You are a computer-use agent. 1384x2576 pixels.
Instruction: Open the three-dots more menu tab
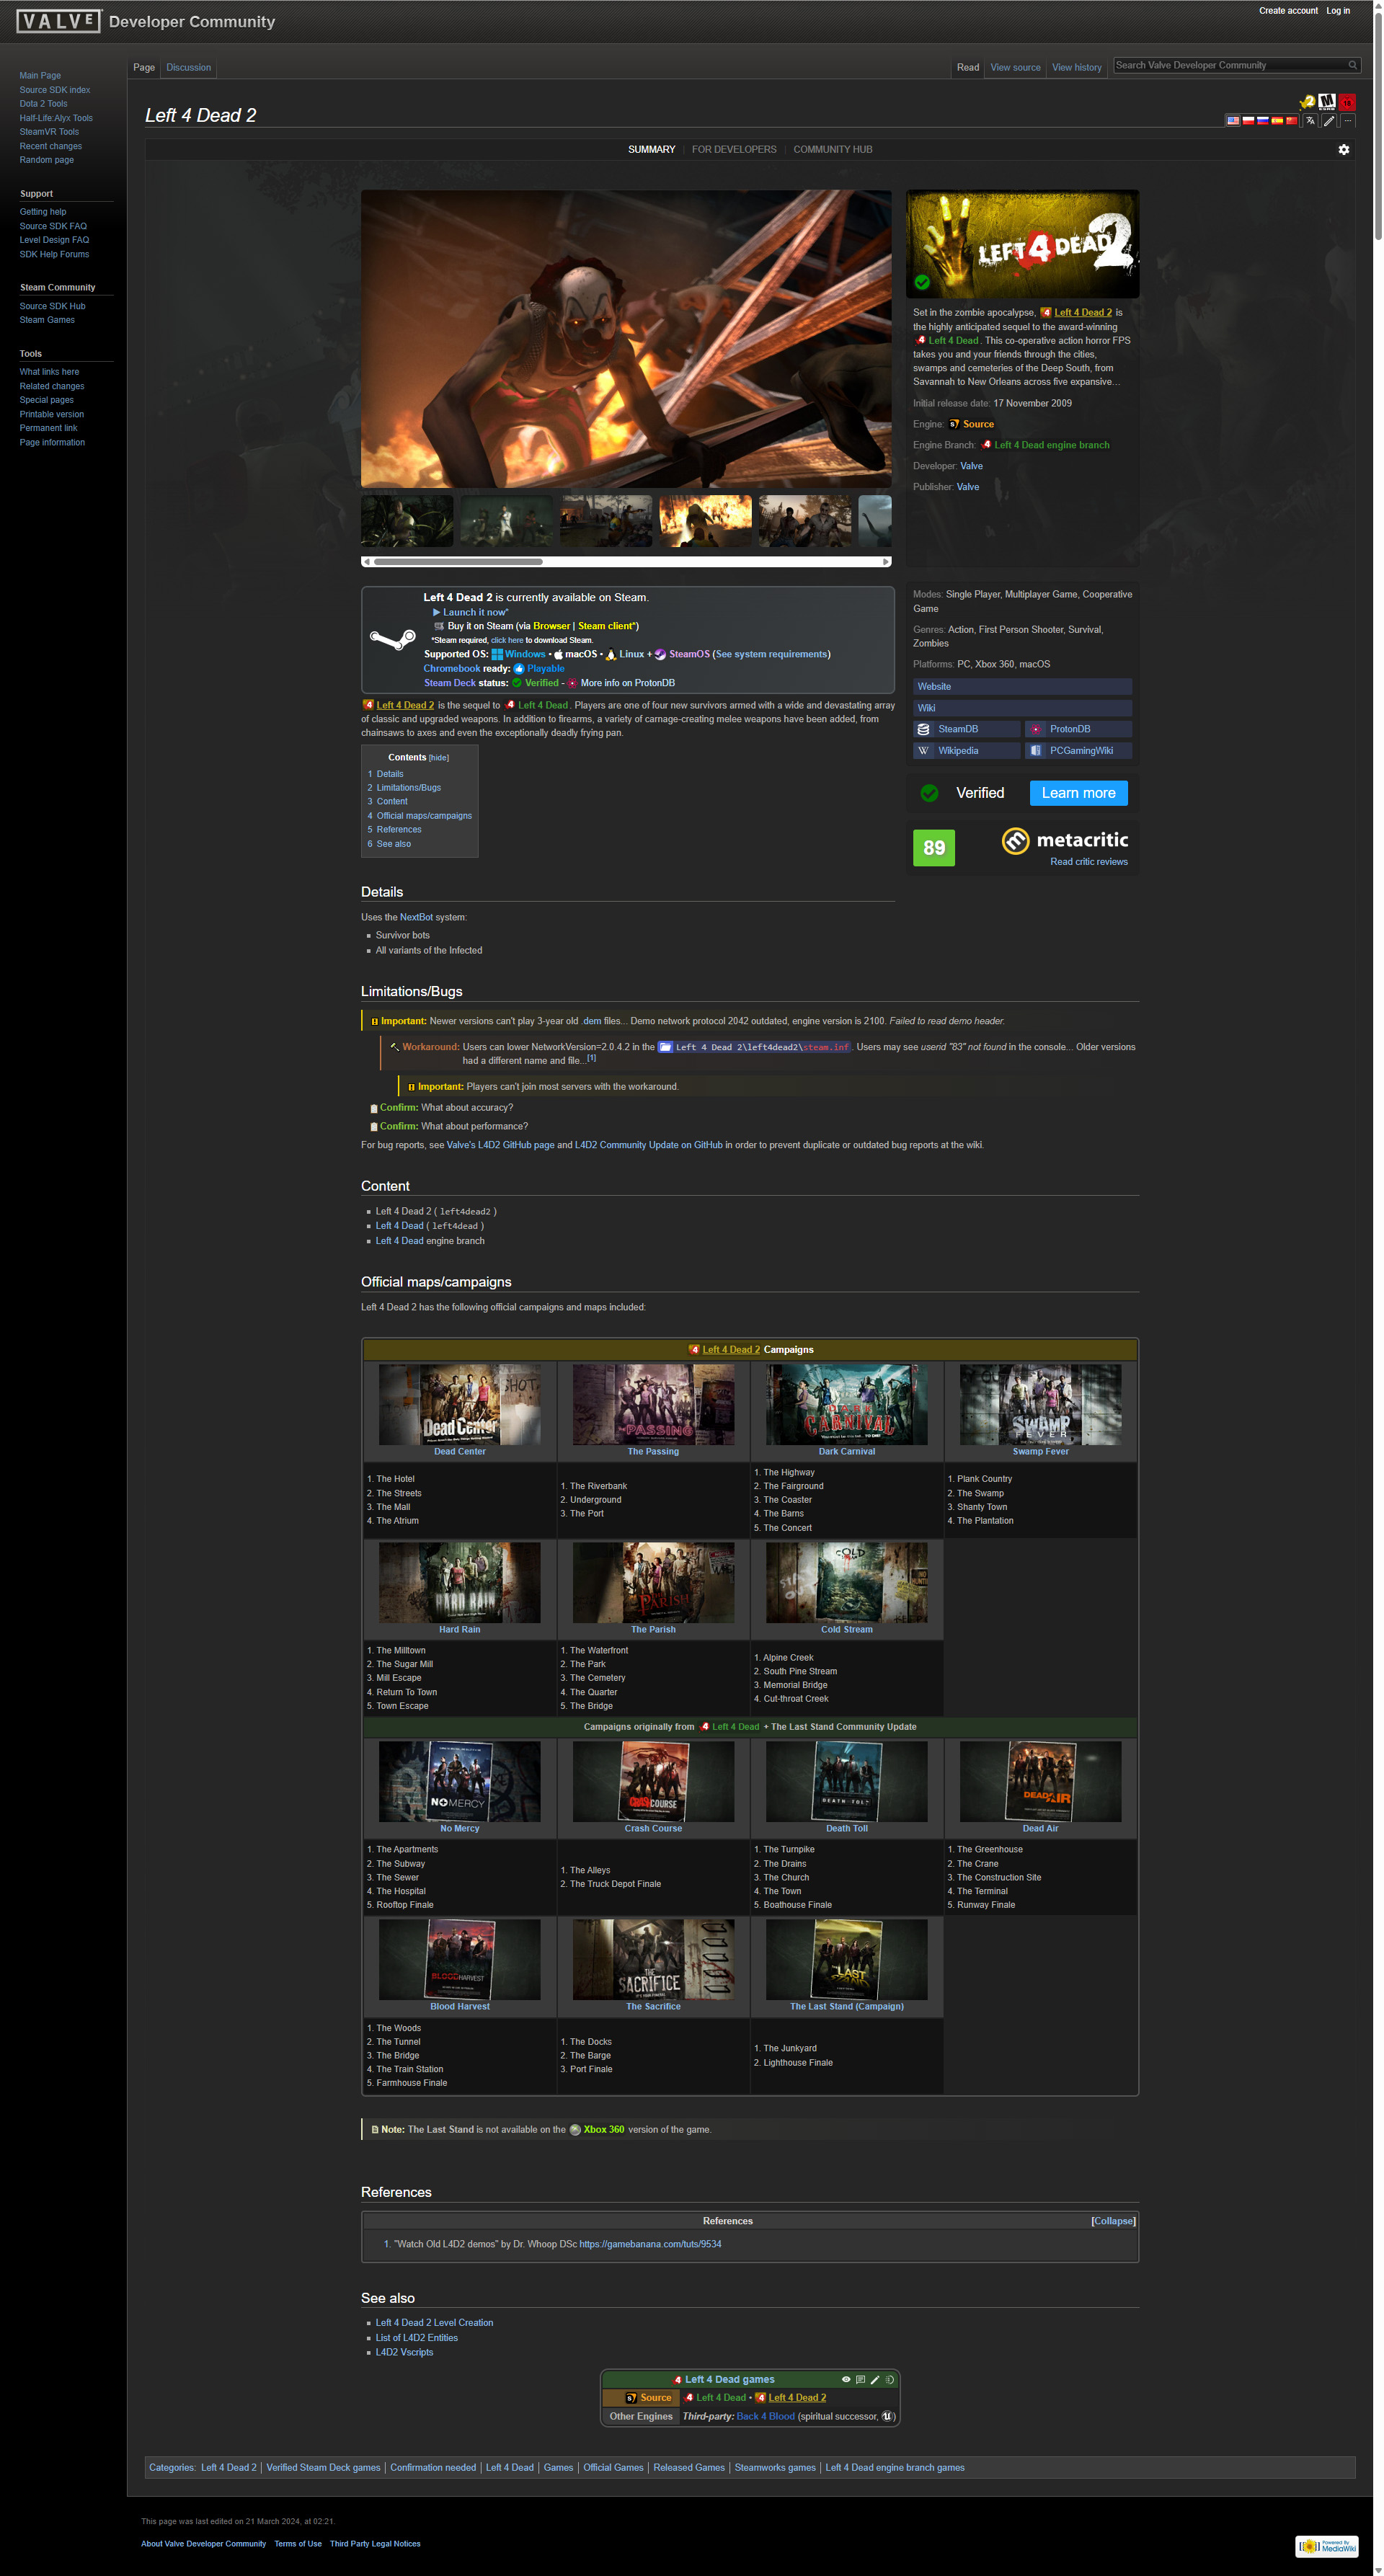point(1347,121)
